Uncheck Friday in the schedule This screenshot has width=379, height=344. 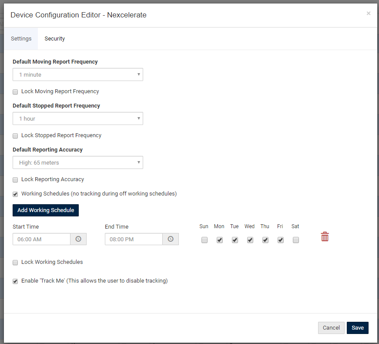pyautogui.click(x=281, y=240)
